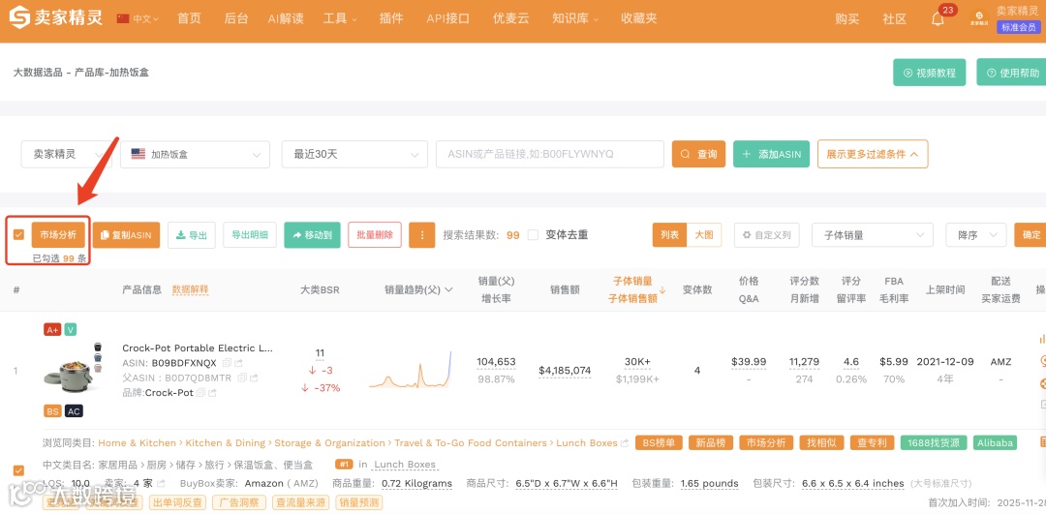Open parent ASIN B0D7QD8MTR external link icon
Screen dimensions: 1046x514
(254, 378)
